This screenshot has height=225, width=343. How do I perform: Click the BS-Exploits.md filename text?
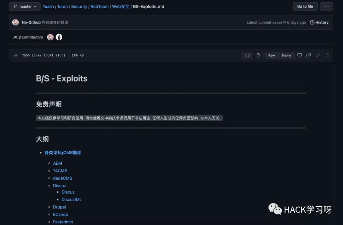pyautogui.click(x=149, y=7)
